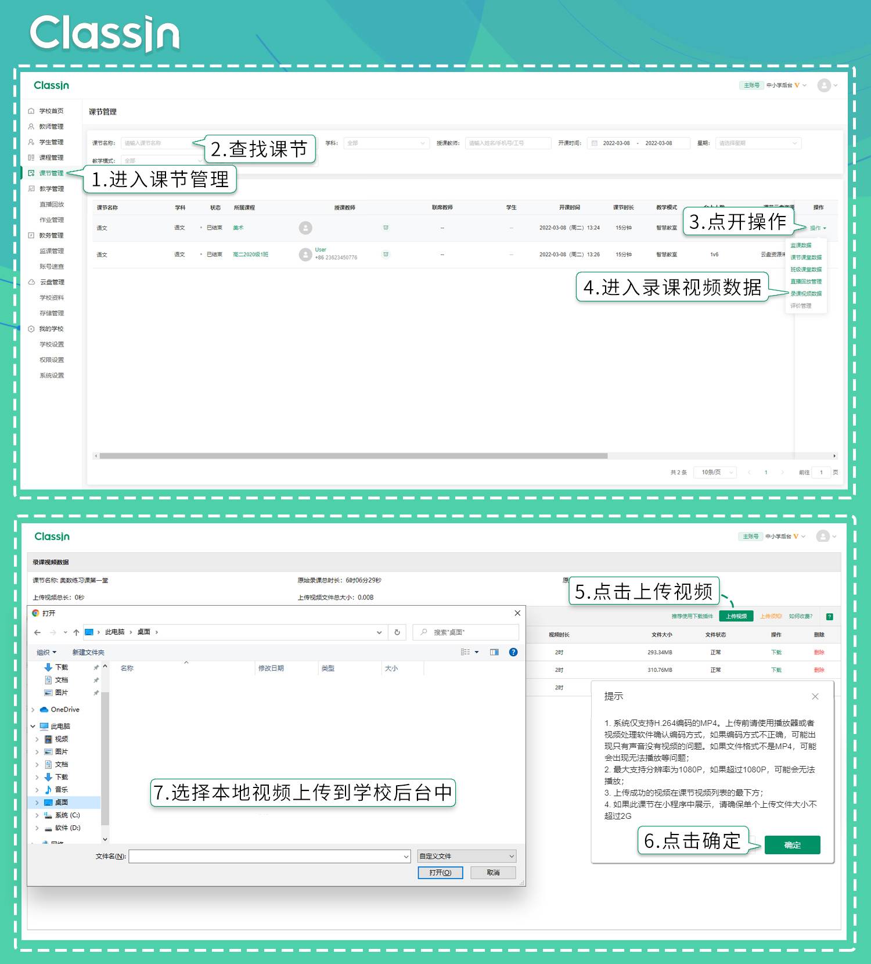Click horizontal scrollbar under lesson table
Screen dimensions: 871x964
[x=353, y=456]
